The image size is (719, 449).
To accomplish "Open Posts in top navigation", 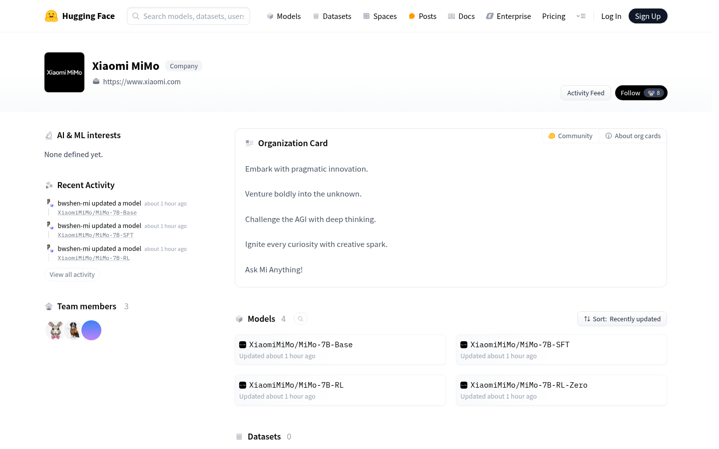I will [422, 16].
